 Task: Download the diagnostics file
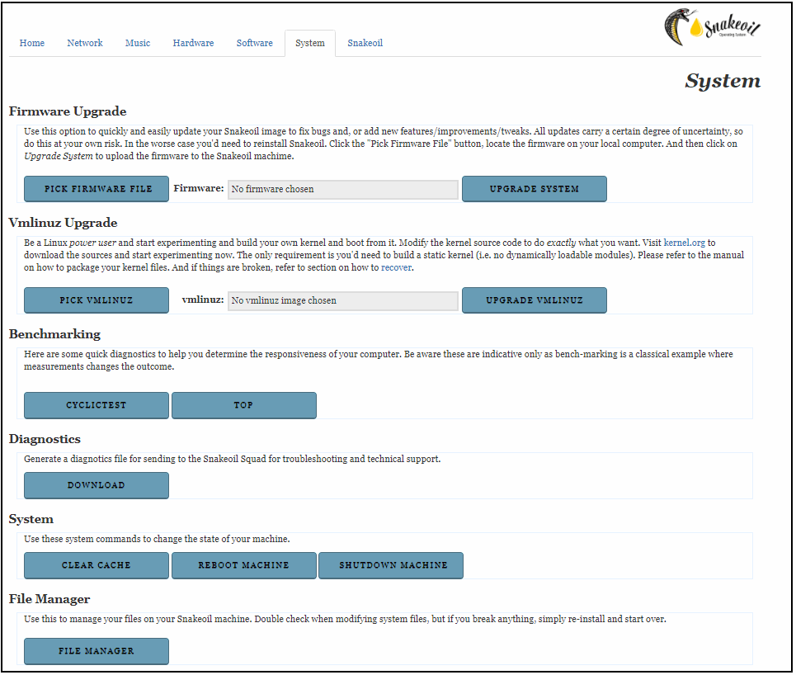click(x=97, y=485)
